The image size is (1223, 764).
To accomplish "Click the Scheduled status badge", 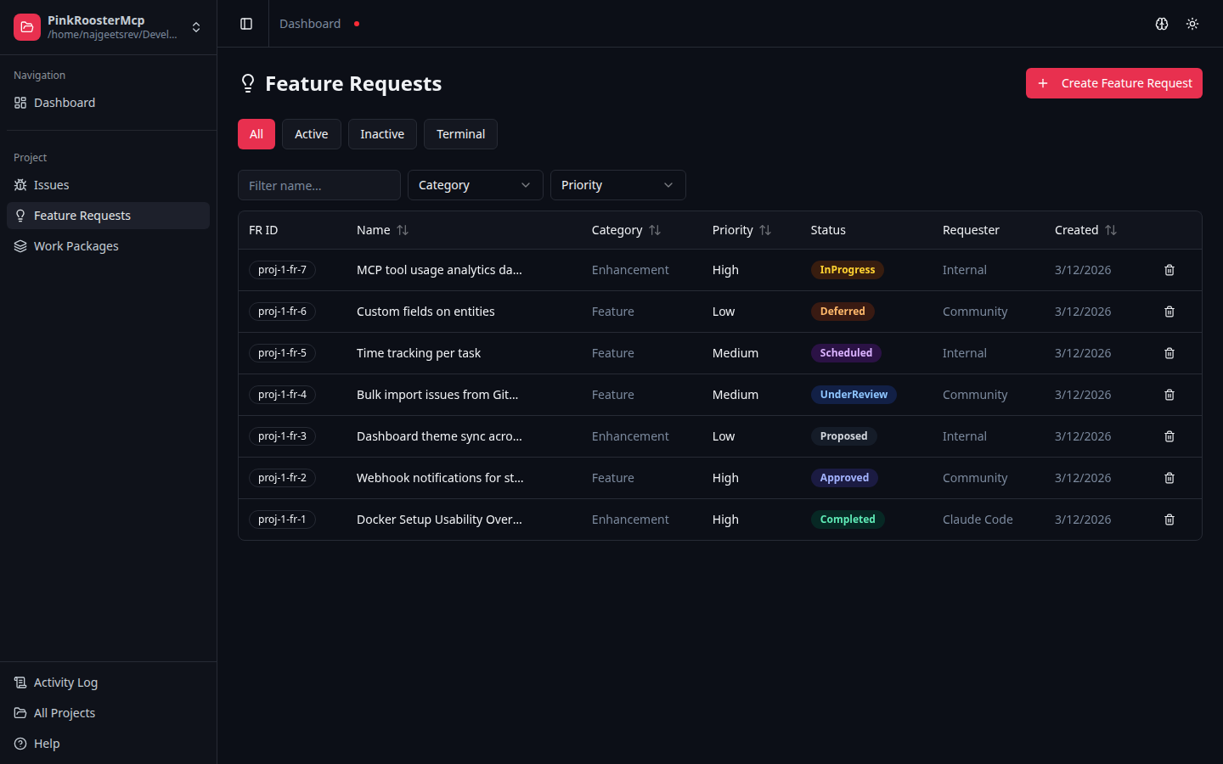I will 846,353.
